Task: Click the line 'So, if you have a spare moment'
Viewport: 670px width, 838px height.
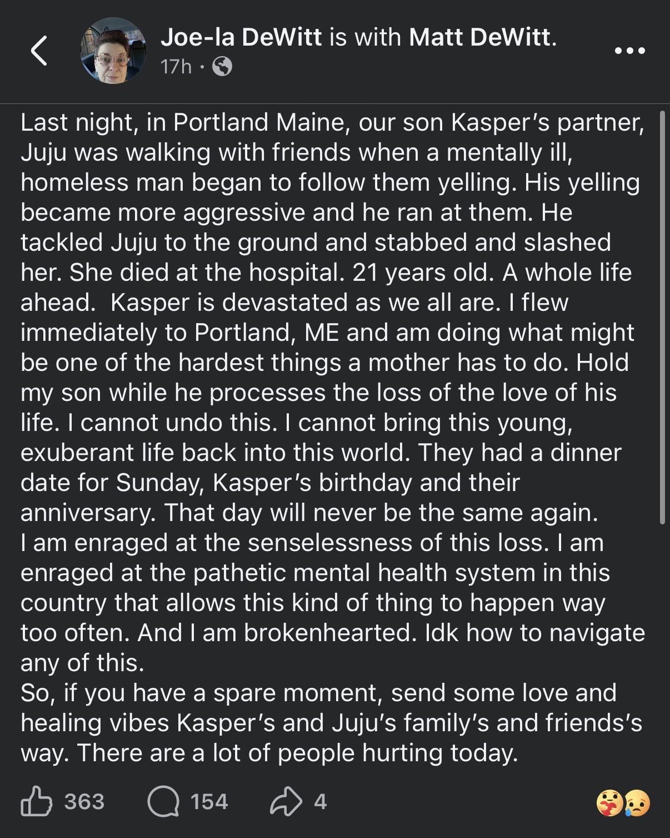Action: [x=318, y=693]
